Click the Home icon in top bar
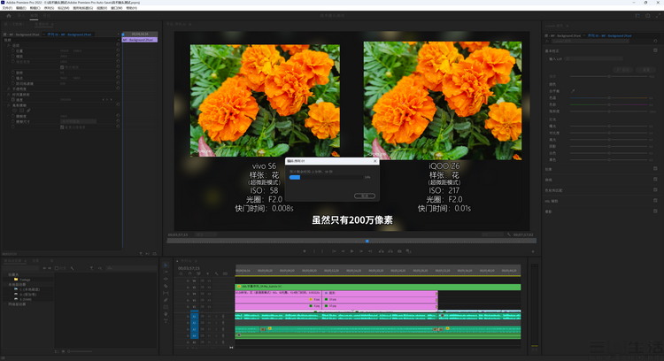Screen dimensions: 664x361 tap(7, 17)
